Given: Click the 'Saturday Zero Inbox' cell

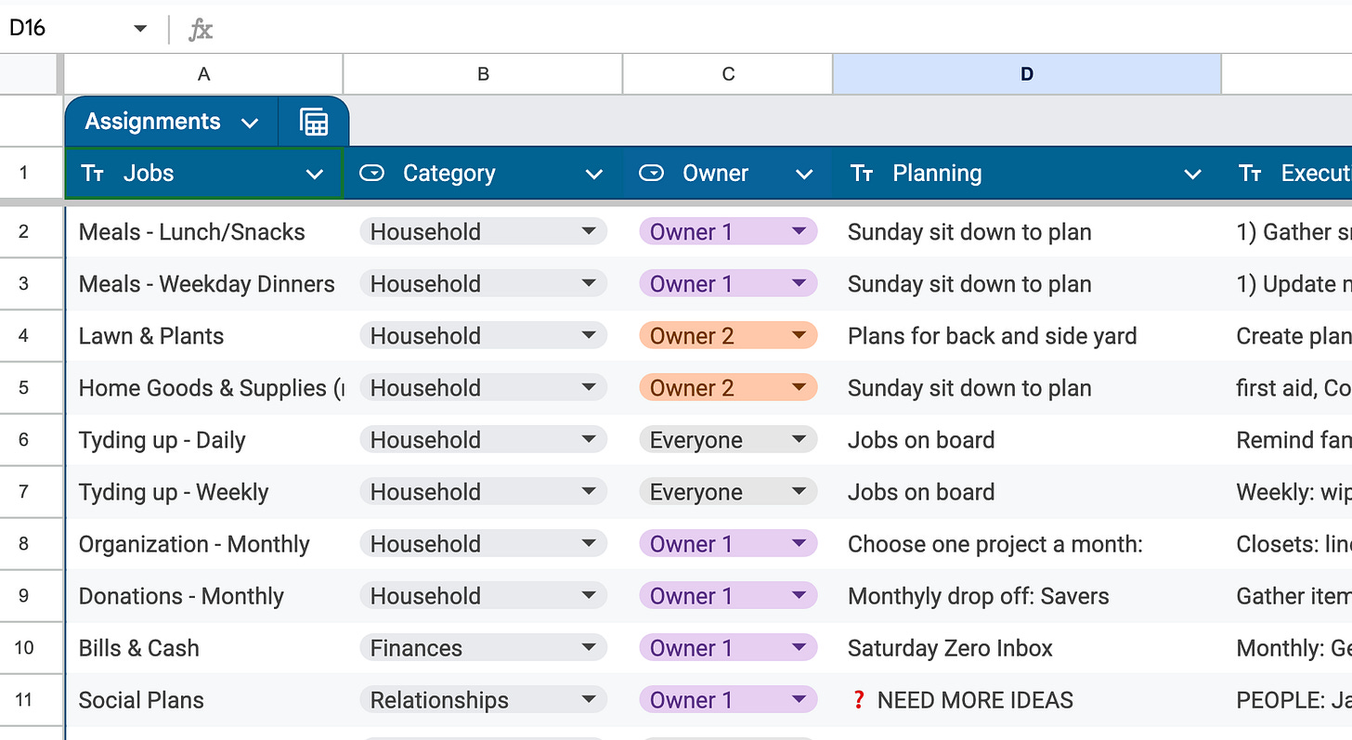Looking at the screenshot, I should 1027,648.
